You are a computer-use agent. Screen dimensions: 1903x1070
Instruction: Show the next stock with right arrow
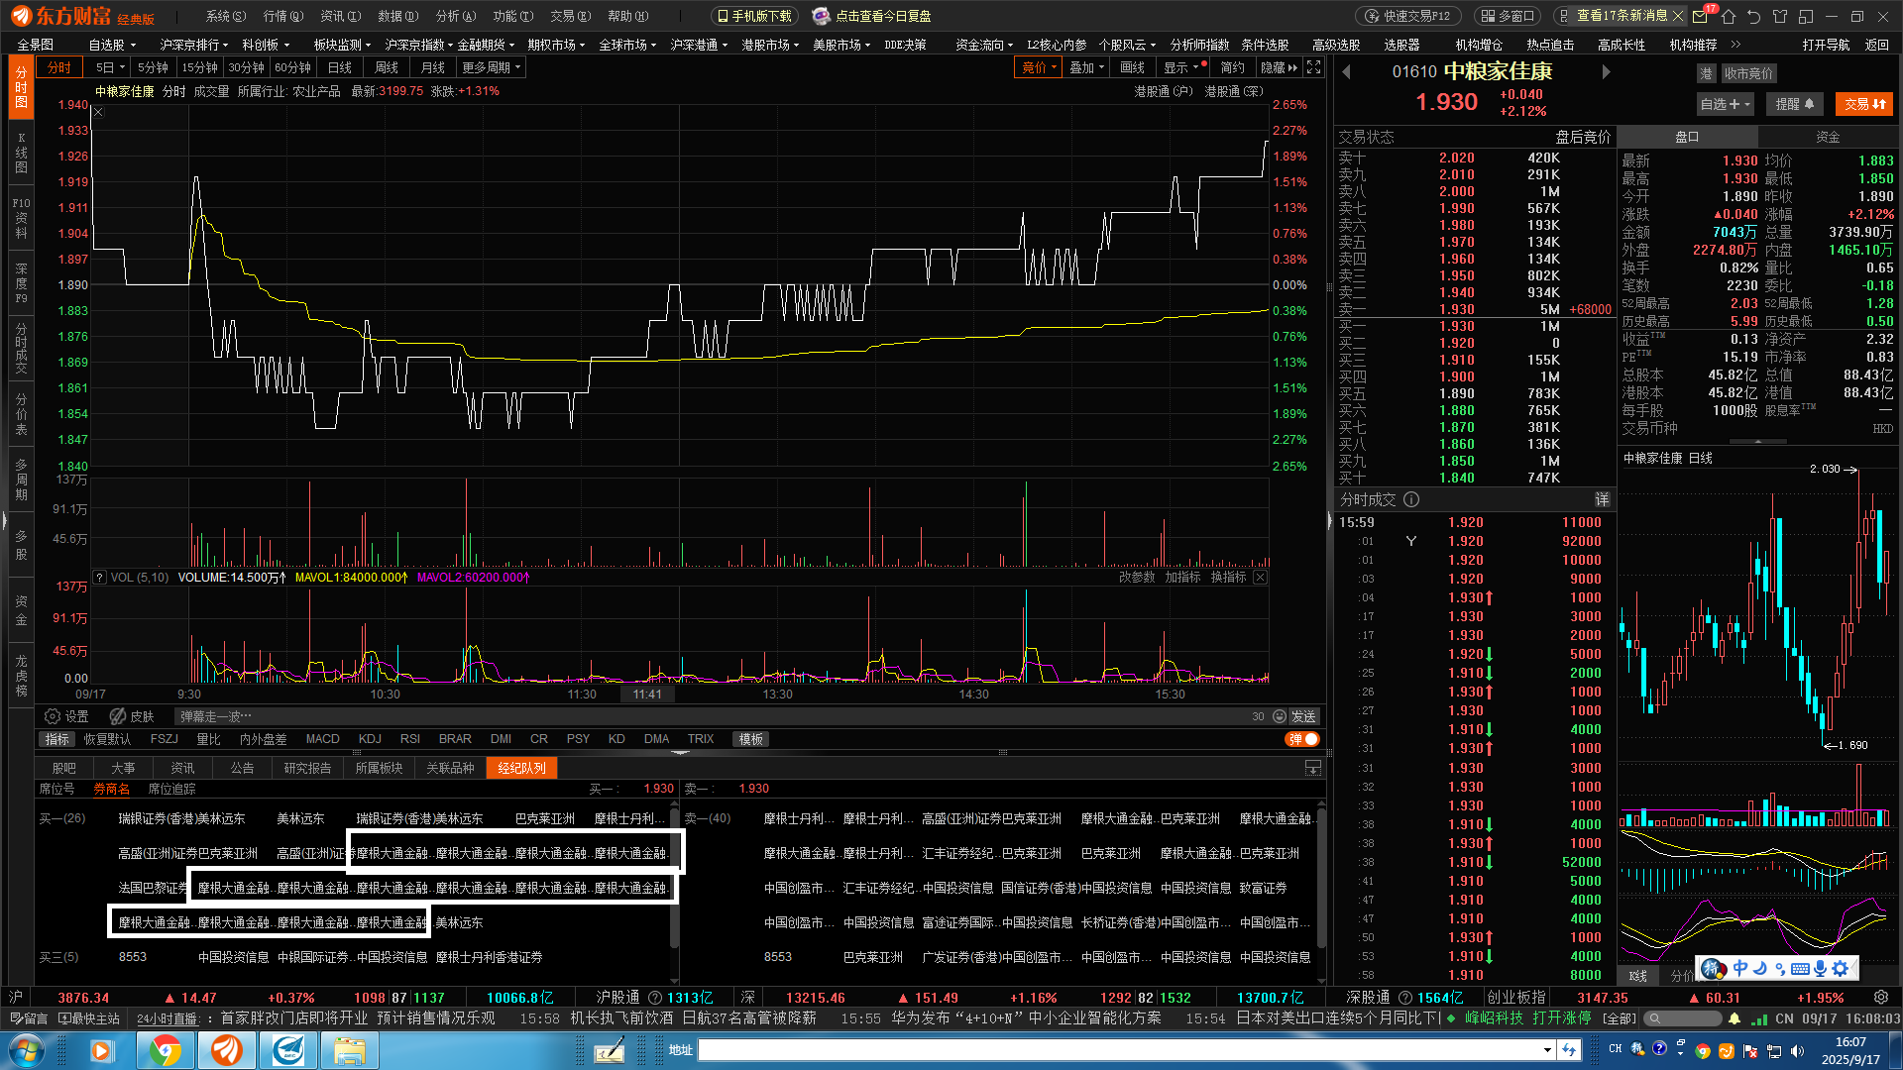[1606, 72]
